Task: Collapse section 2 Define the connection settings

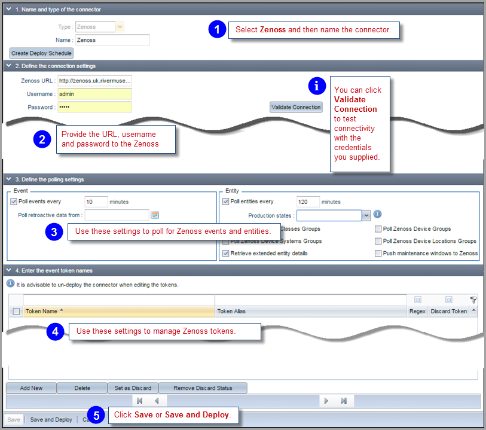Action: click(x=9, y=66)
